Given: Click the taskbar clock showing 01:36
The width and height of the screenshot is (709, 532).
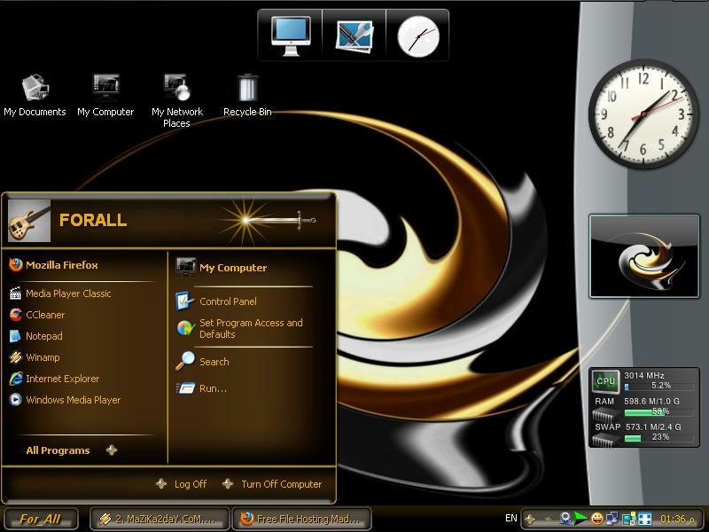Looking at the screenshot, I should point(676,519).
